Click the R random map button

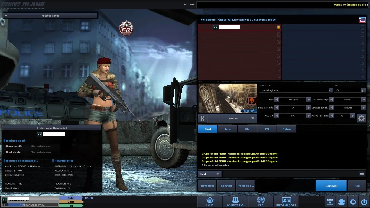[202, 118]
